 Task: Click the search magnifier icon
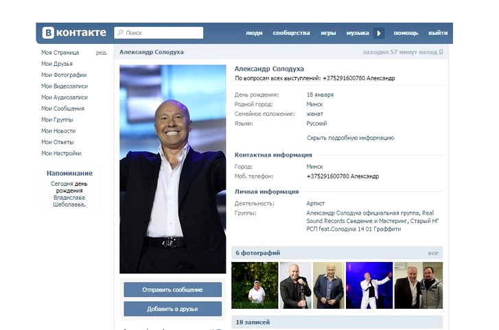pos(121,32)
